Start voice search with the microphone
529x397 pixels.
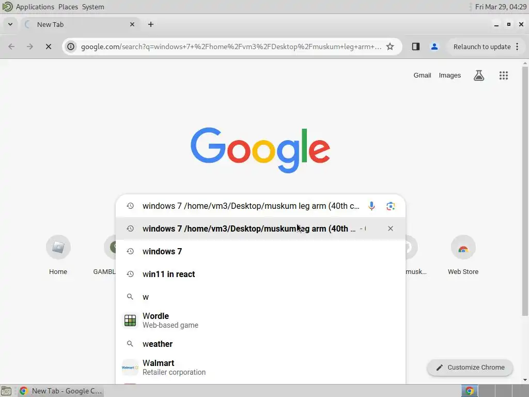[371, 206]
